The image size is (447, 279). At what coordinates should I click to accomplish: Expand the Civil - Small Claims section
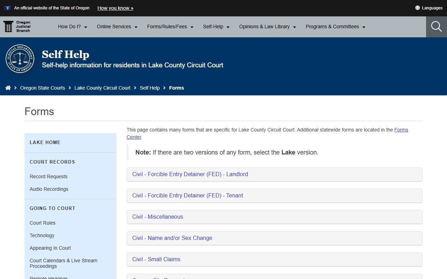274,259
